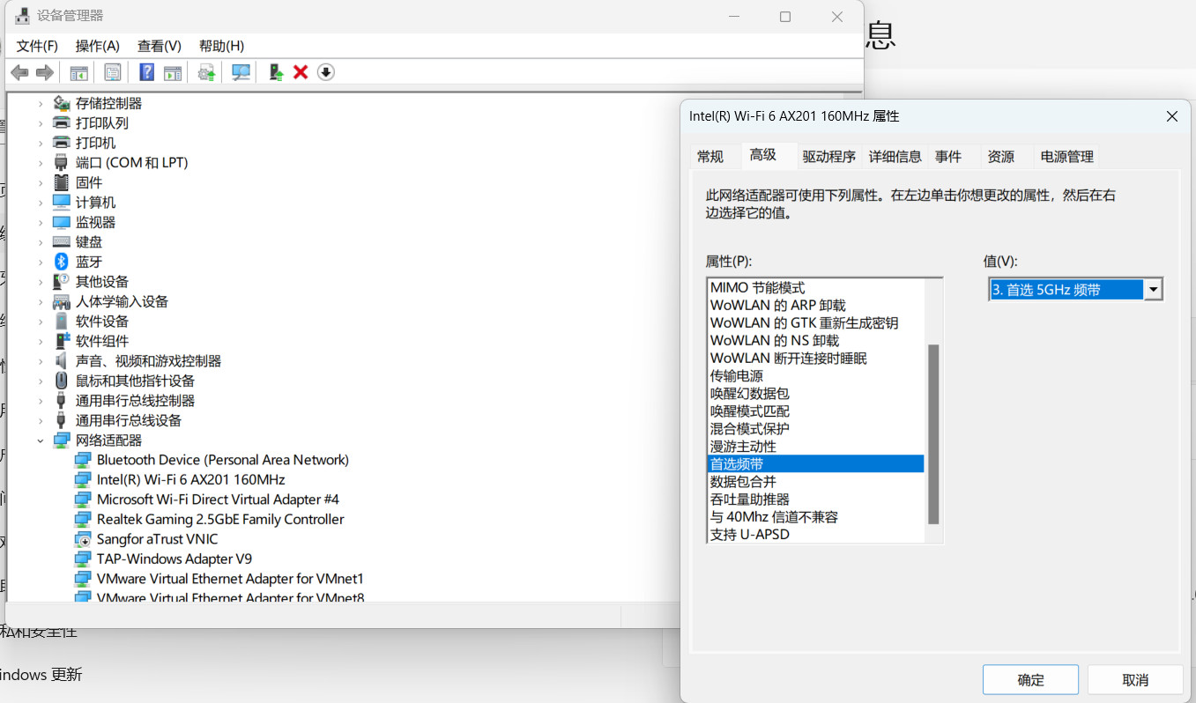Switch to the 详细信息 tab
Screen dimensions: 1196x703
click(895, 157)
